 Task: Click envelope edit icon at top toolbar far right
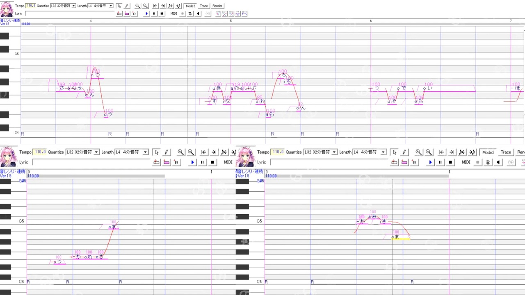[244, 14]
